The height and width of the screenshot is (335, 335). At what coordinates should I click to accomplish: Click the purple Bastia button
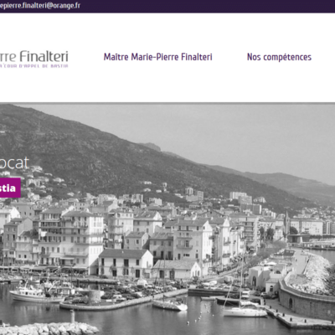point(10,188)
